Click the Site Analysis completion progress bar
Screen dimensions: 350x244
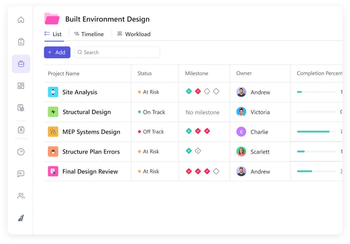316,92
